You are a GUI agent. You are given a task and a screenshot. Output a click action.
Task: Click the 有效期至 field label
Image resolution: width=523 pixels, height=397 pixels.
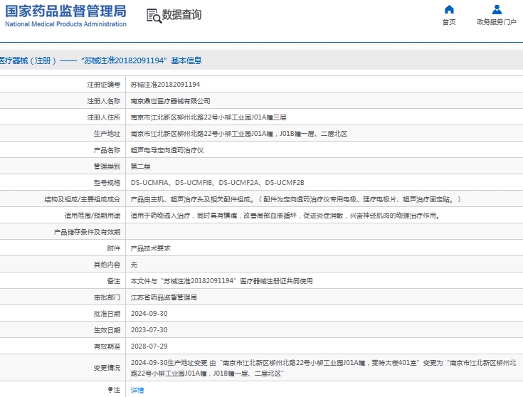point(107,346)
